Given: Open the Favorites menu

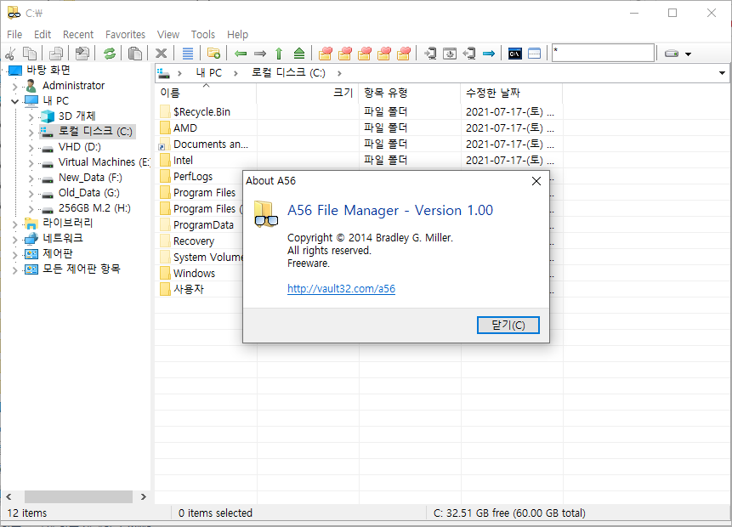Looking at the screenshot, I should 125,35.
